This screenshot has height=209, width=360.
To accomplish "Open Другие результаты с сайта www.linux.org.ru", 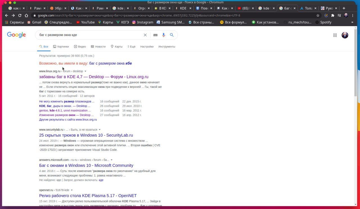I will click(x=68, y=120).
